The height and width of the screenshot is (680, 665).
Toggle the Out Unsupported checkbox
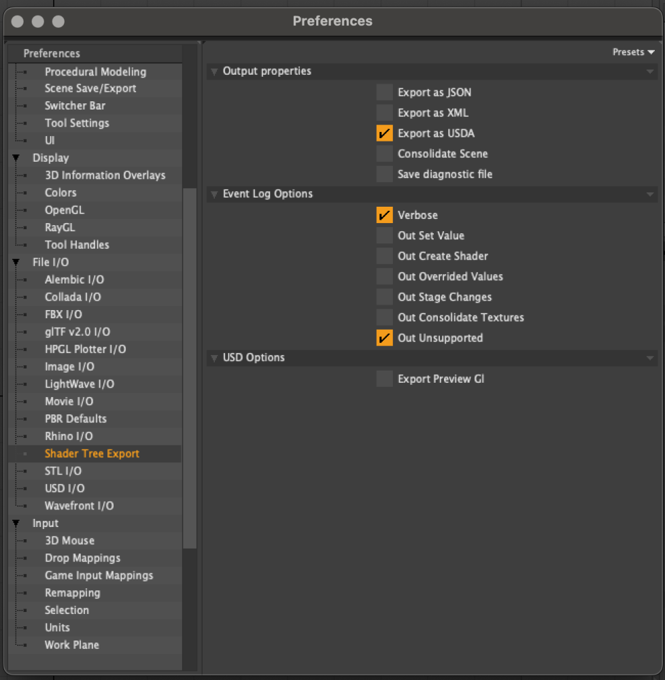(x=385, y=338)
